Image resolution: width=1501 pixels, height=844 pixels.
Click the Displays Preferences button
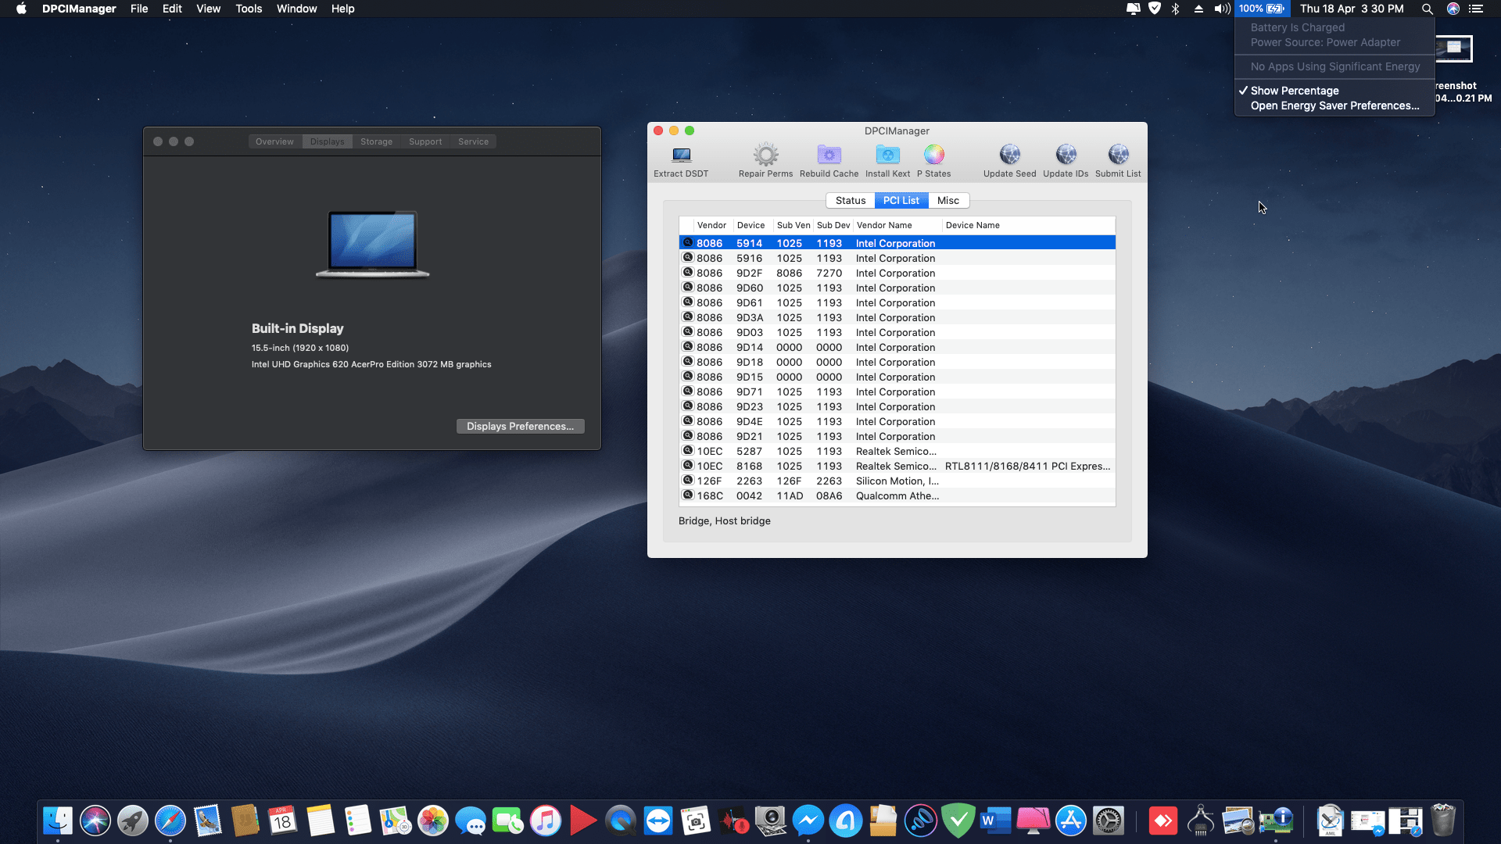coord(520,427)
